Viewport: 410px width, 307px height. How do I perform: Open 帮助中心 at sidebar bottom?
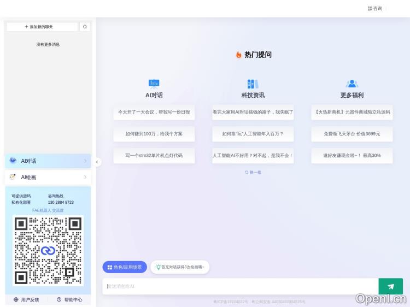point(69,300)
